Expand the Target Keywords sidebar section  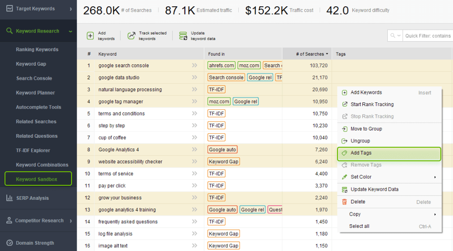coord(71,9)
